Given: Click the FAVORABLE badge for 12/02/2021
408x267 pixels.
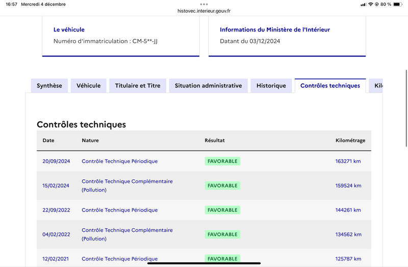Looking at the screenshot, I should pyautogui.click(x=222, y=259).
